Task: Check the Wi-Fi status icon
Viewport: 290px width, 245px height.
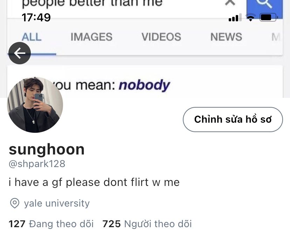Action: click(251, 18)
